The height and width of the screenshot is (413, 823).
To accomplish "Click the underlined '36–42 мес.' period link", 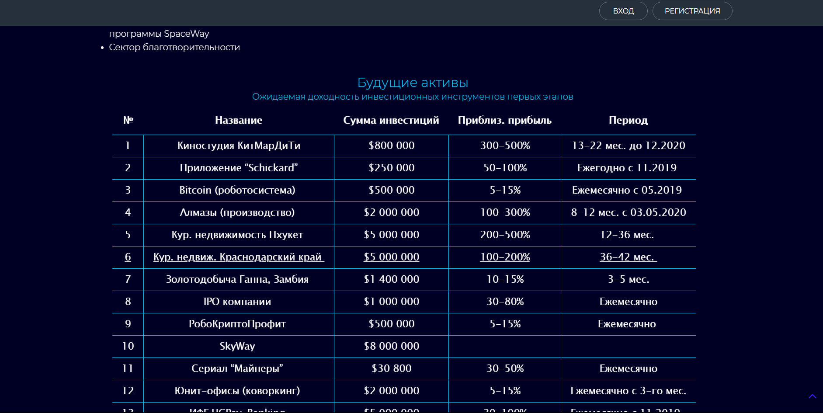I will (x=628, y=257).
